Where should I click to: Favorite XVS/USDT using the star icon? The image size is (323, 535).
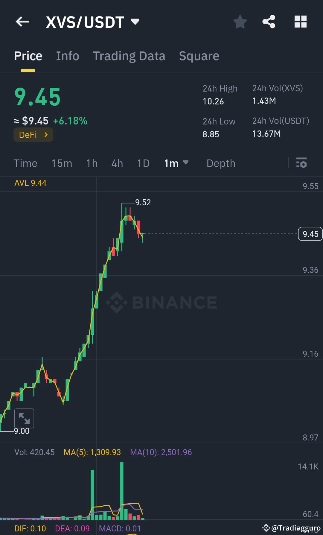tap(240, 22)
